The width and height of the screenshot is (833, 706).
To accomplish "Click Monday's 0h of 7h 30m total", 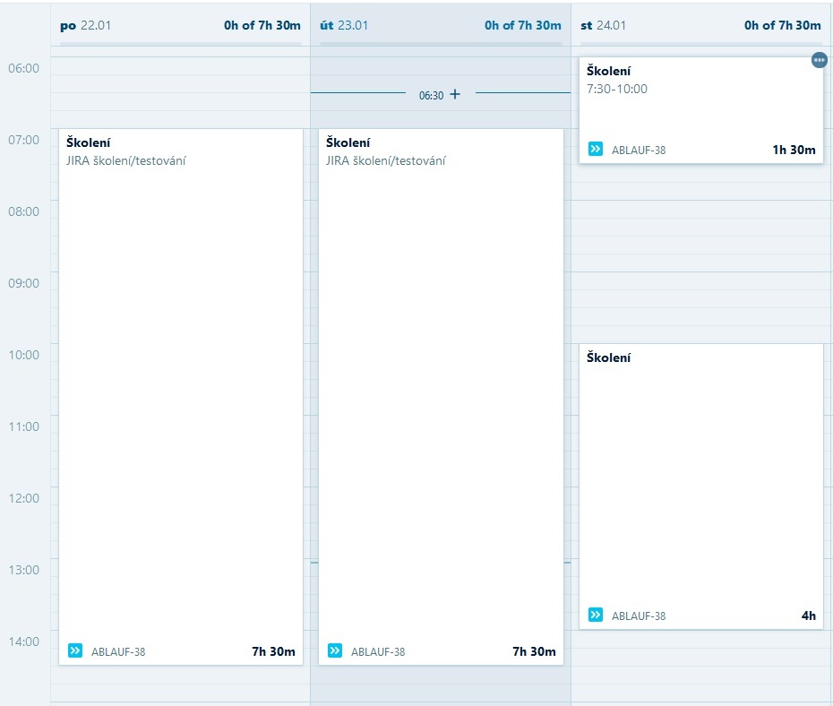I will tap(262, 25).
